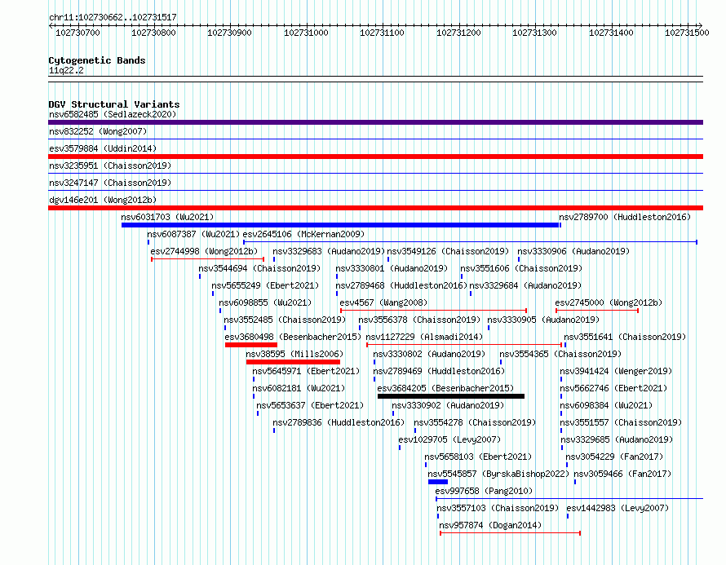
Task: Click the nsv6031703 (Wu2021) label
Action: 167,217
